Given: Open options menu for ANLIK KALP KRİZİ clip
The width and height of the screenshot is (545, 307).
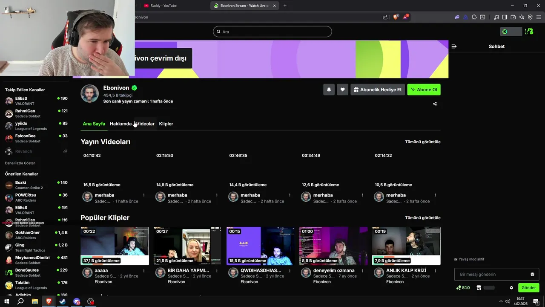Looking at the screenshot, I should [x=435, y=271].
